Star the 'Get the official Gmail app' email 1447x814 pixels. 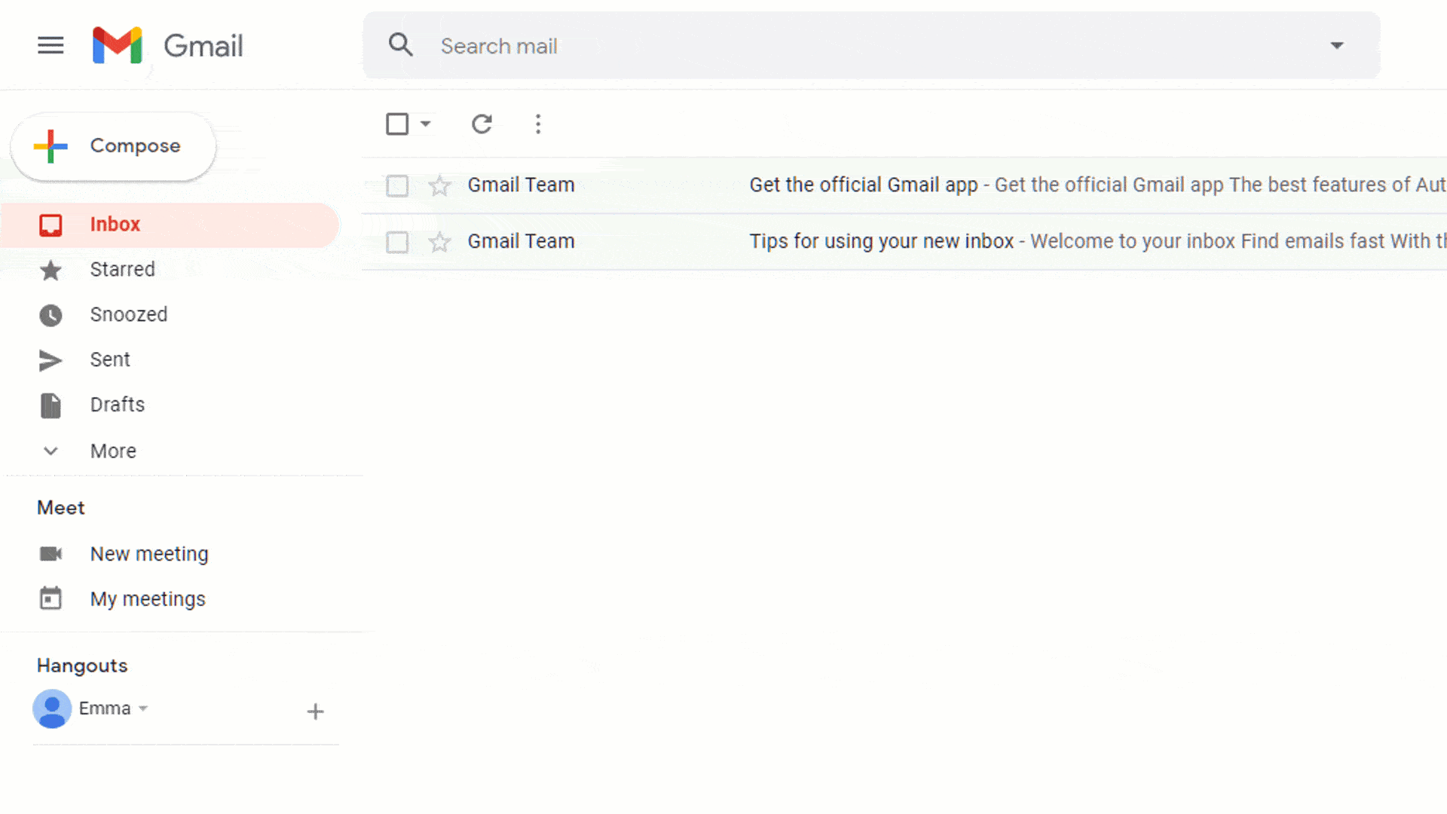(x=439, y=185)
